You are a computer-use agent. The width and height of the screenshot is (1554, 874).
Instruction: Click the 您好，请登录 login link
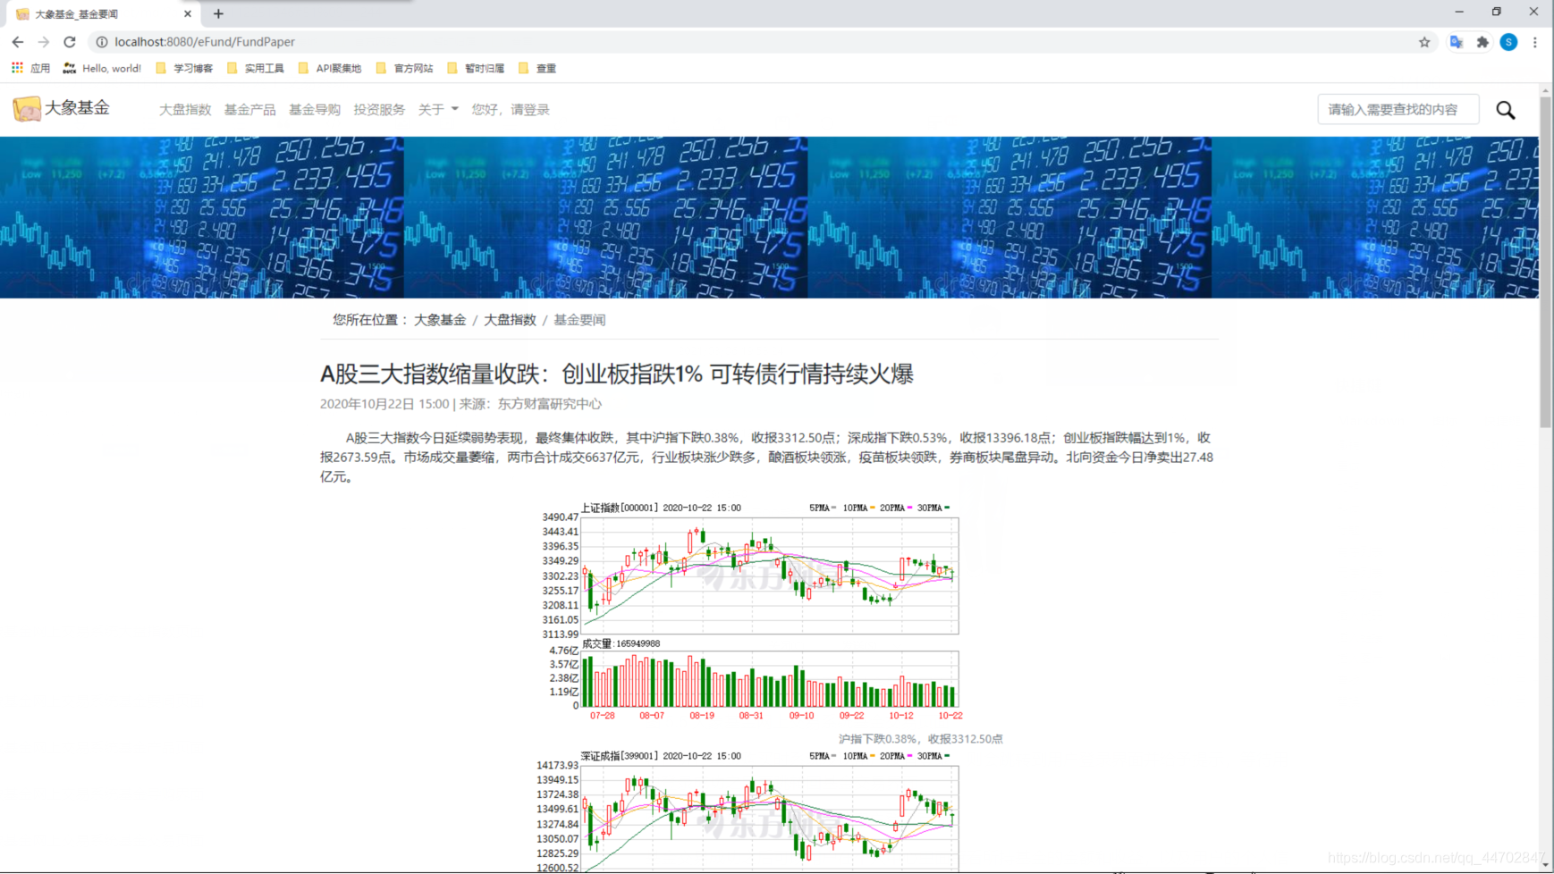coord(511,109)
